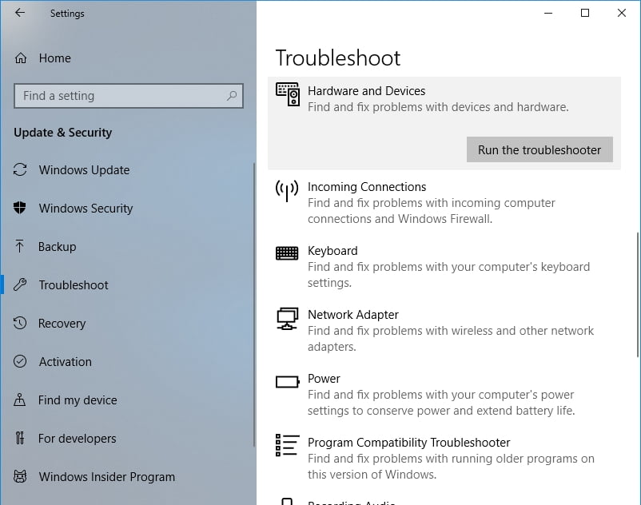Click the For developers tools icon
641x505 pixels.
point(21,439)
